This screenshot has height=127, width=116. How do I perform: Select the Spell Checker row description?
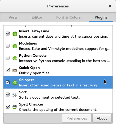[x=58, y=110]
